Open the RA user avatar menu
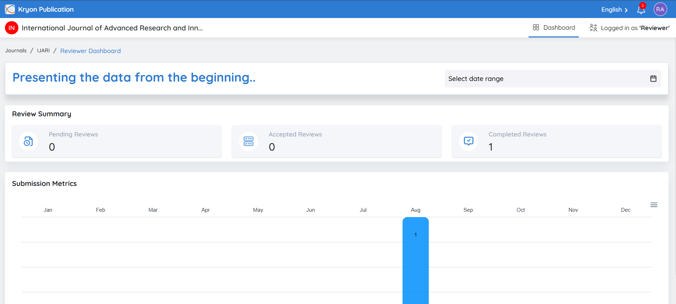The image size is (676, 304). 660,9
